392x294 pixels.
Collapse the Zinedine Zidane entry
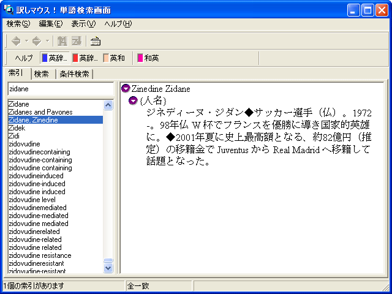(126, 89)
